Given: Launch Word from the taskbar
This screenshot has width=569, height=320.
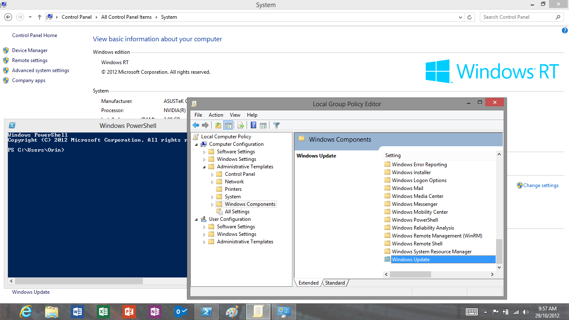Looking at the screenshot, I should point(77,312).
